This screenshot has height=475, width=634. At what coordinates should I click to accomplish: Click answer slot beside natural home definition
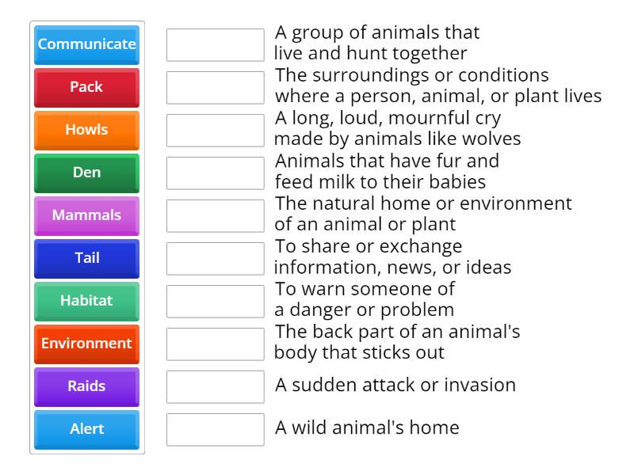click(x=216, y=216)
